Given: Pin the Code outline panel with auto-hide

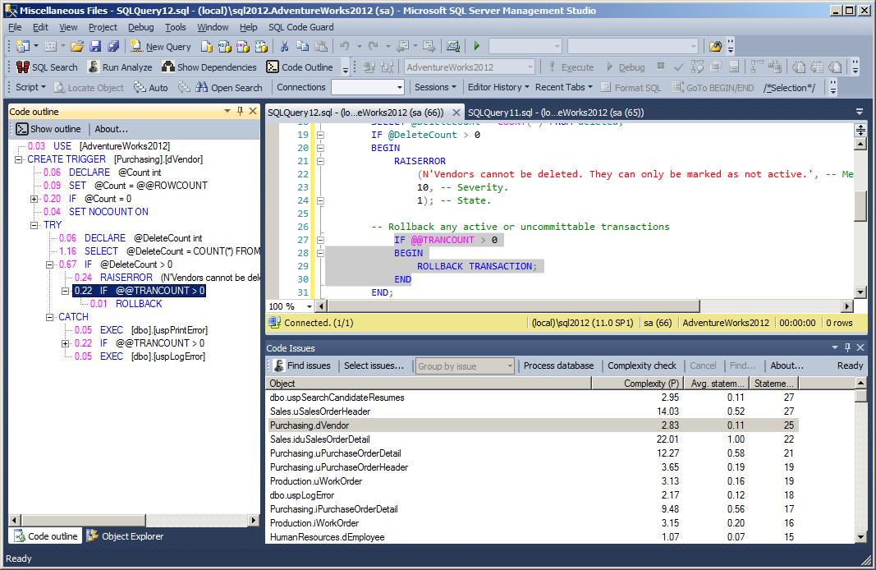Looking at the screenshot, I should click(240, 112).
